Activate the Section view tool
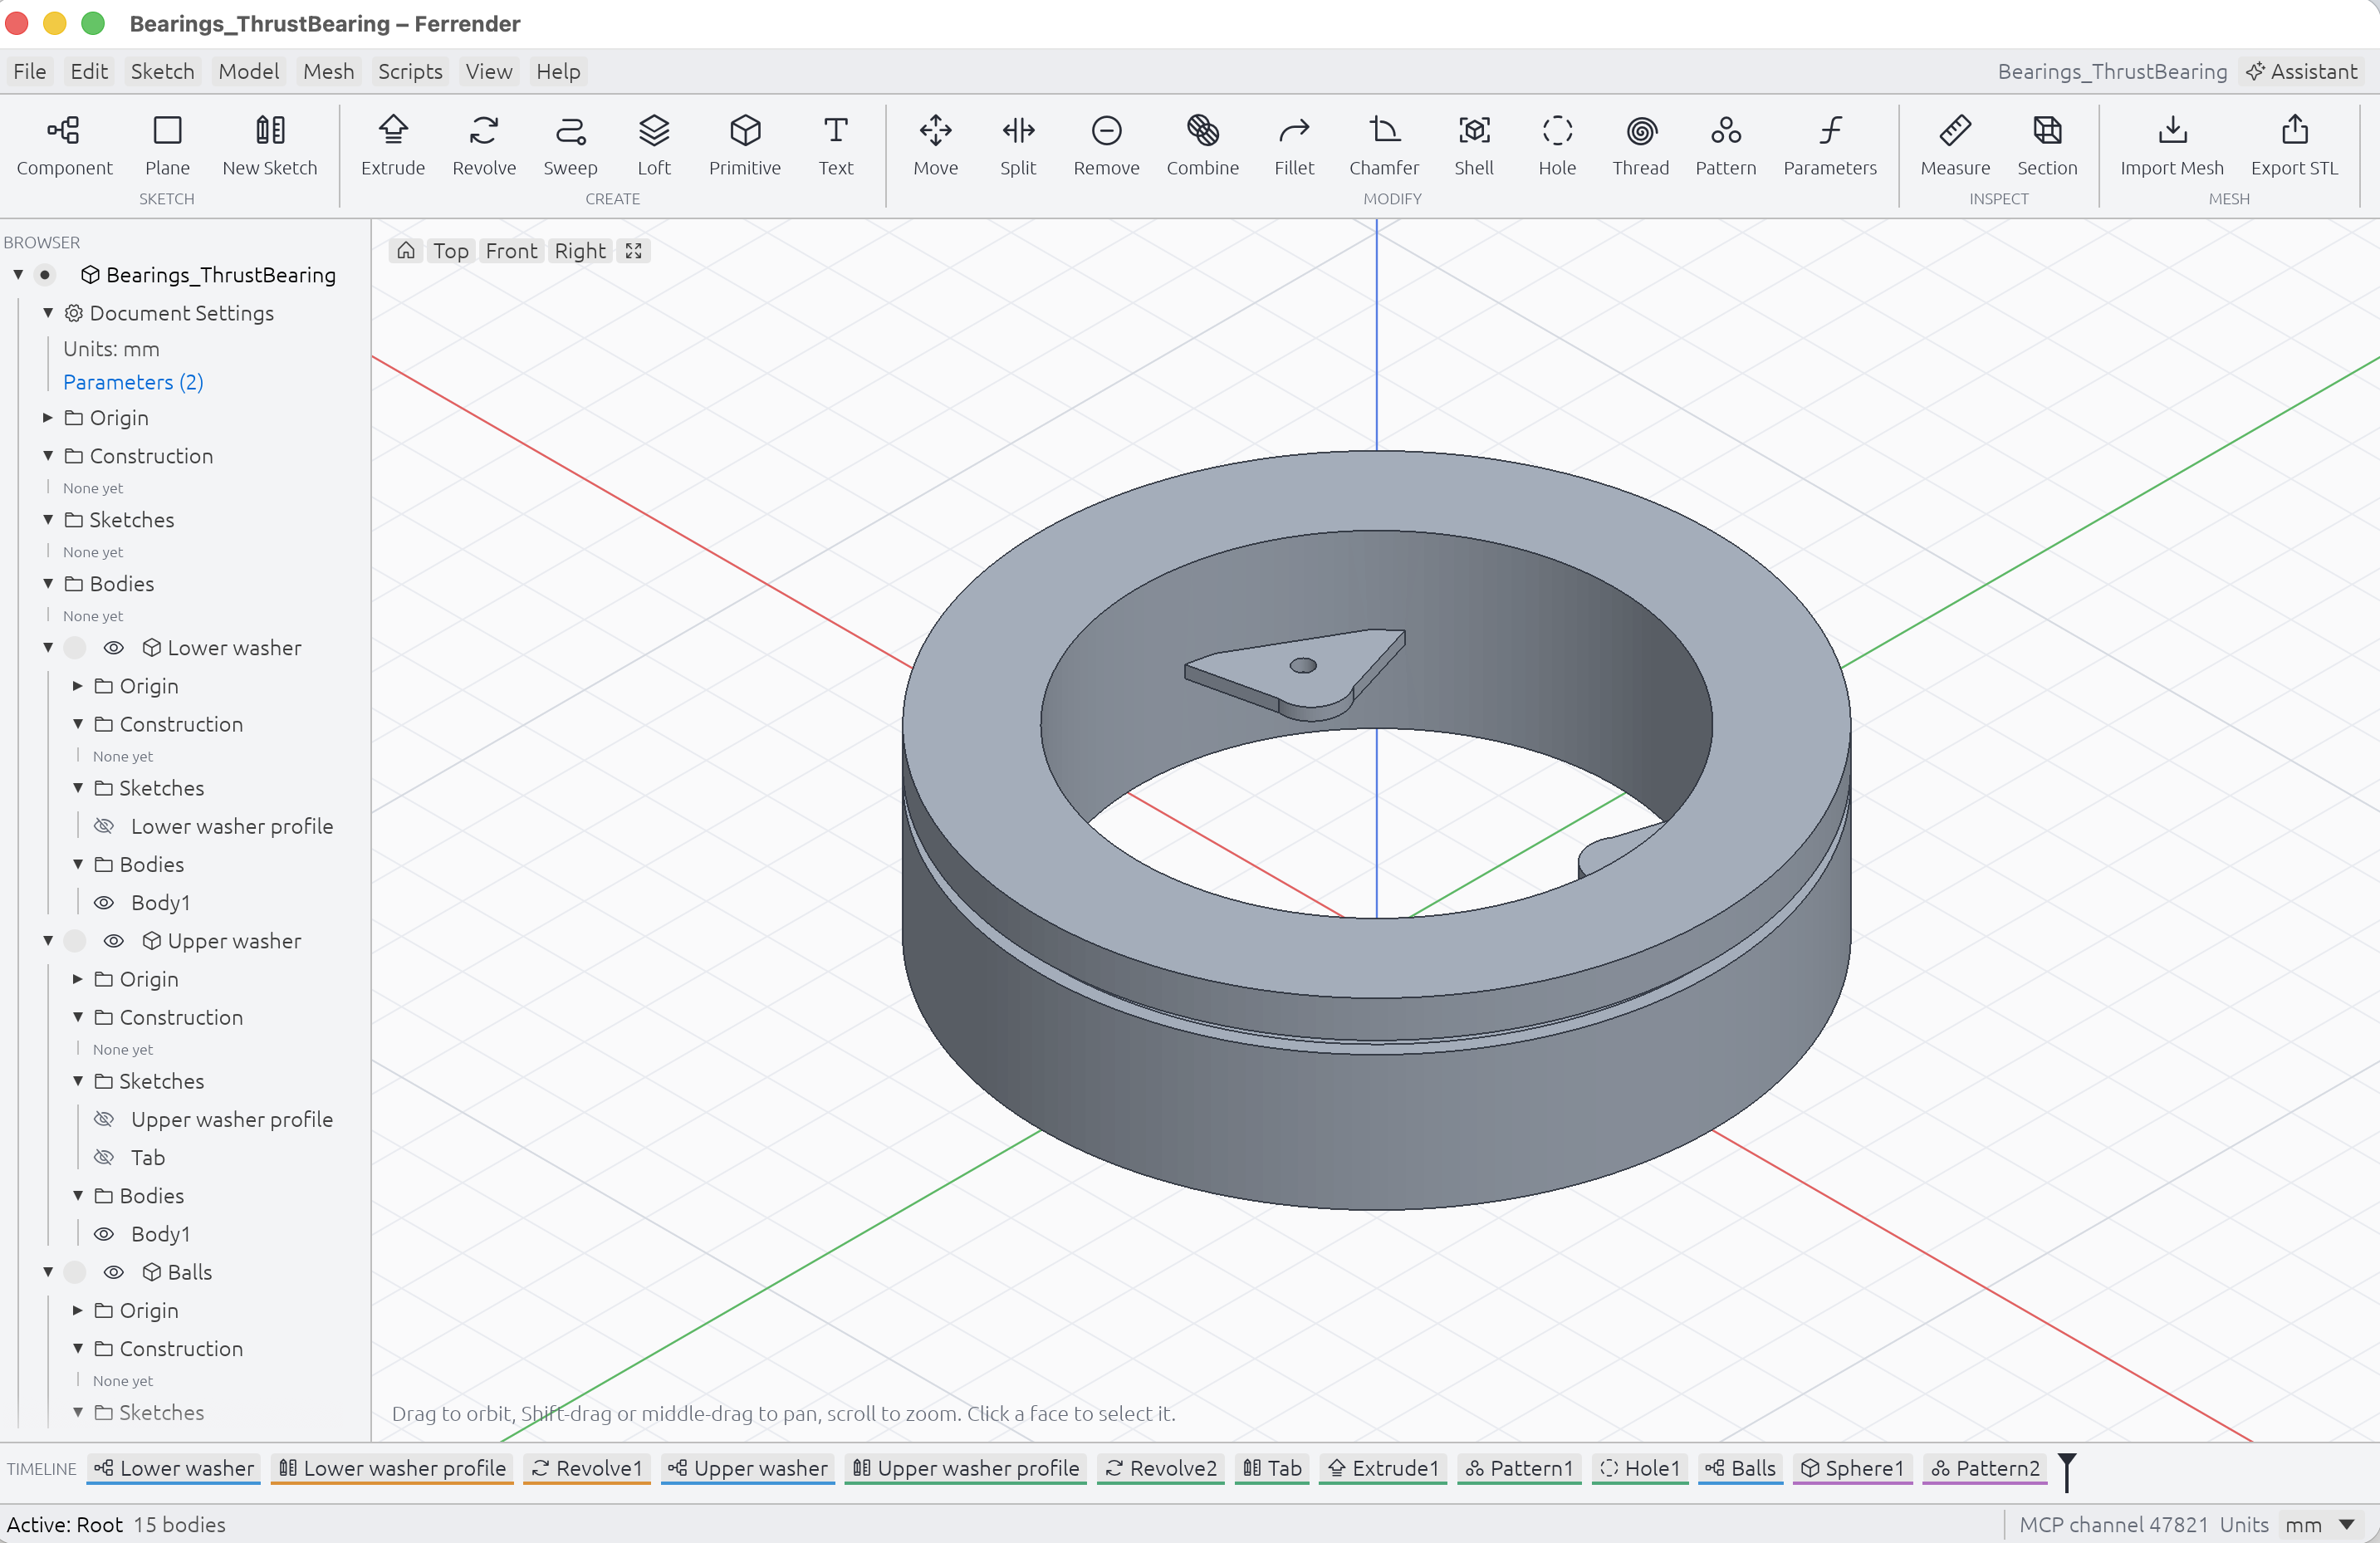Image resolution: width=2380 pixels, height=1543 pixels. click(2047, 145)
